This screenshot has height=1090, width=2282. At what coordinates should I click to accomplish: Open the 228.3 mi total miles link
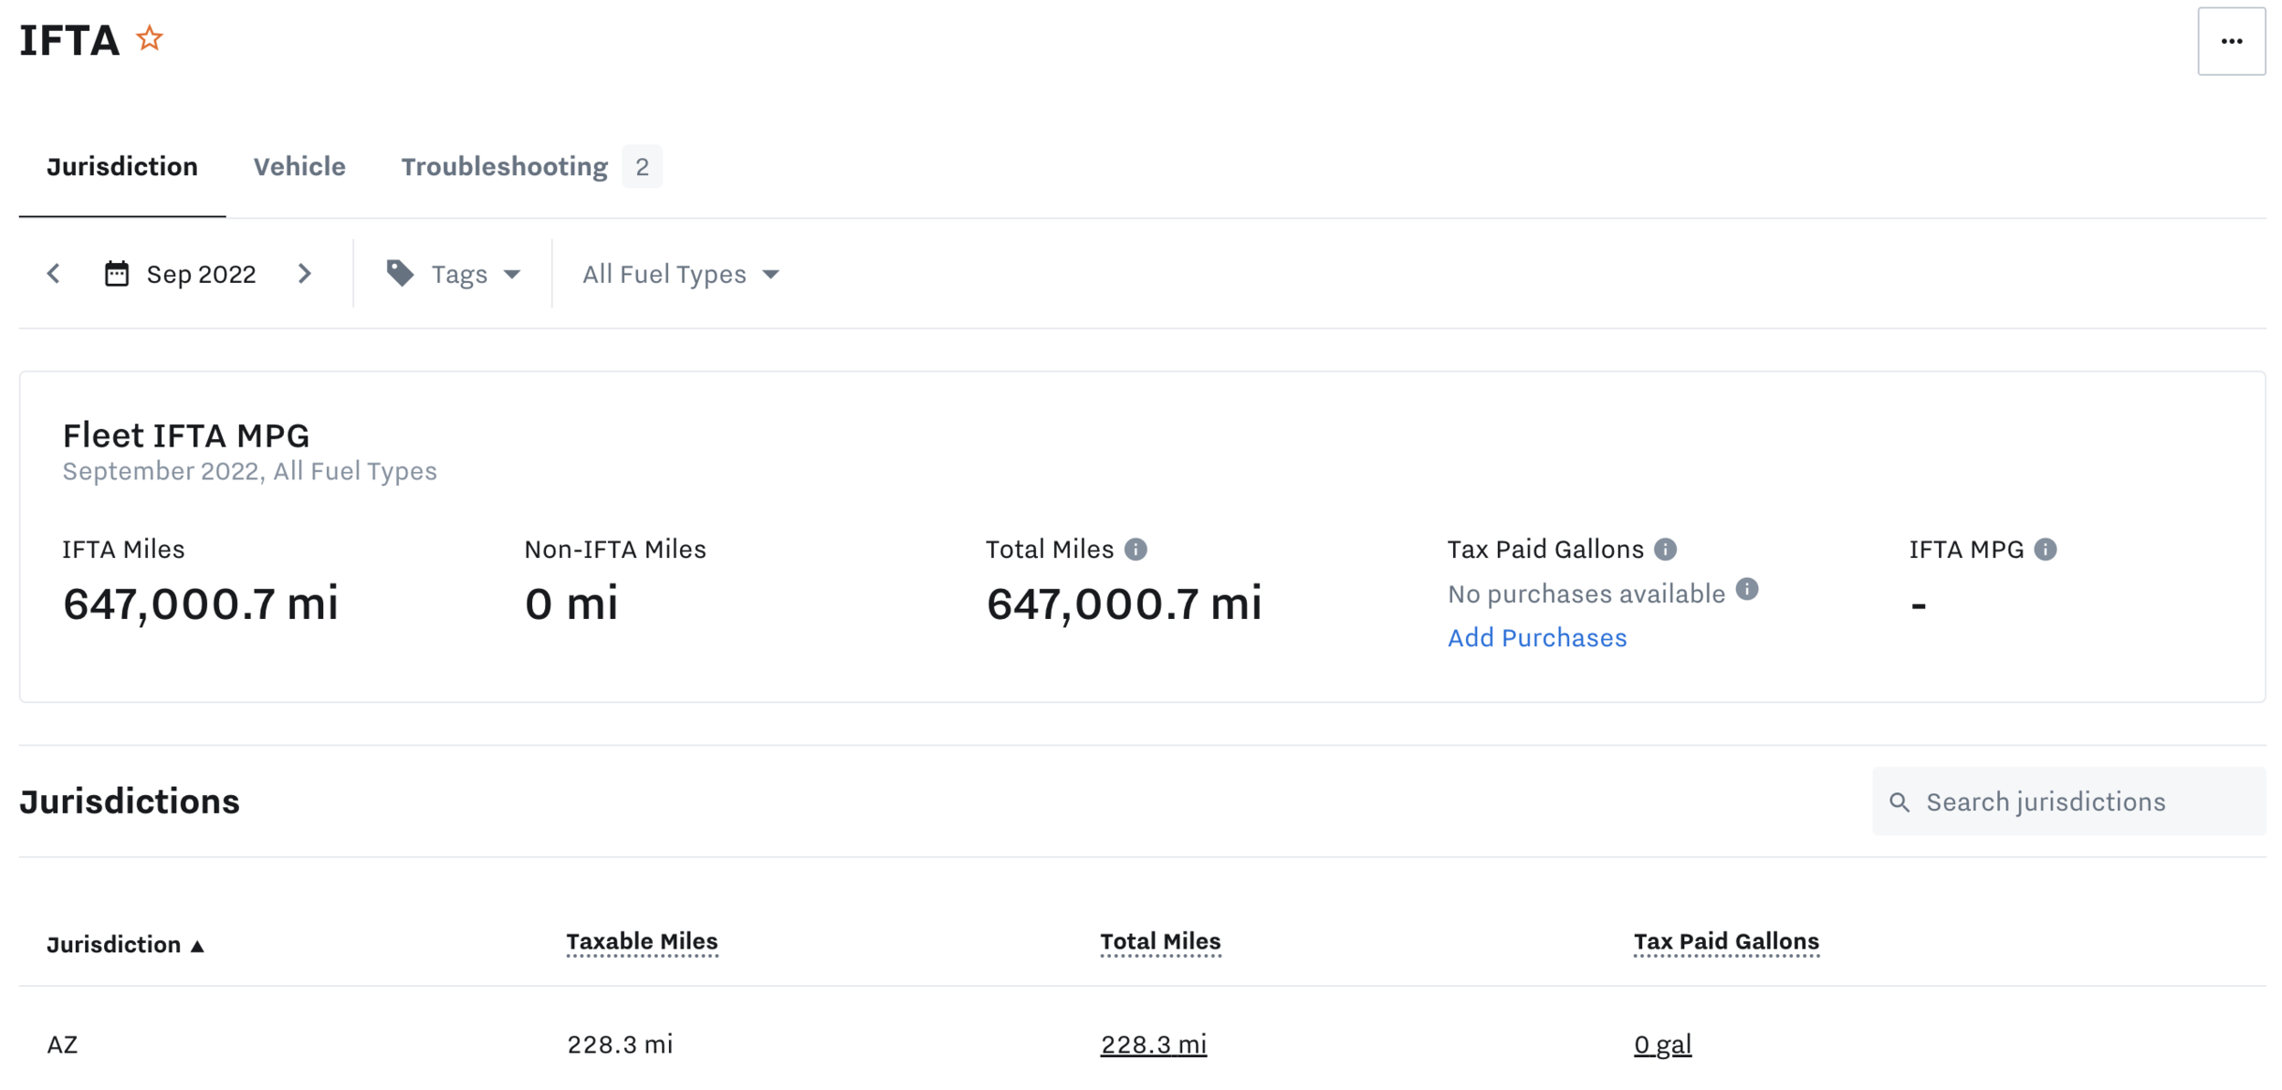(1153, 1043)
